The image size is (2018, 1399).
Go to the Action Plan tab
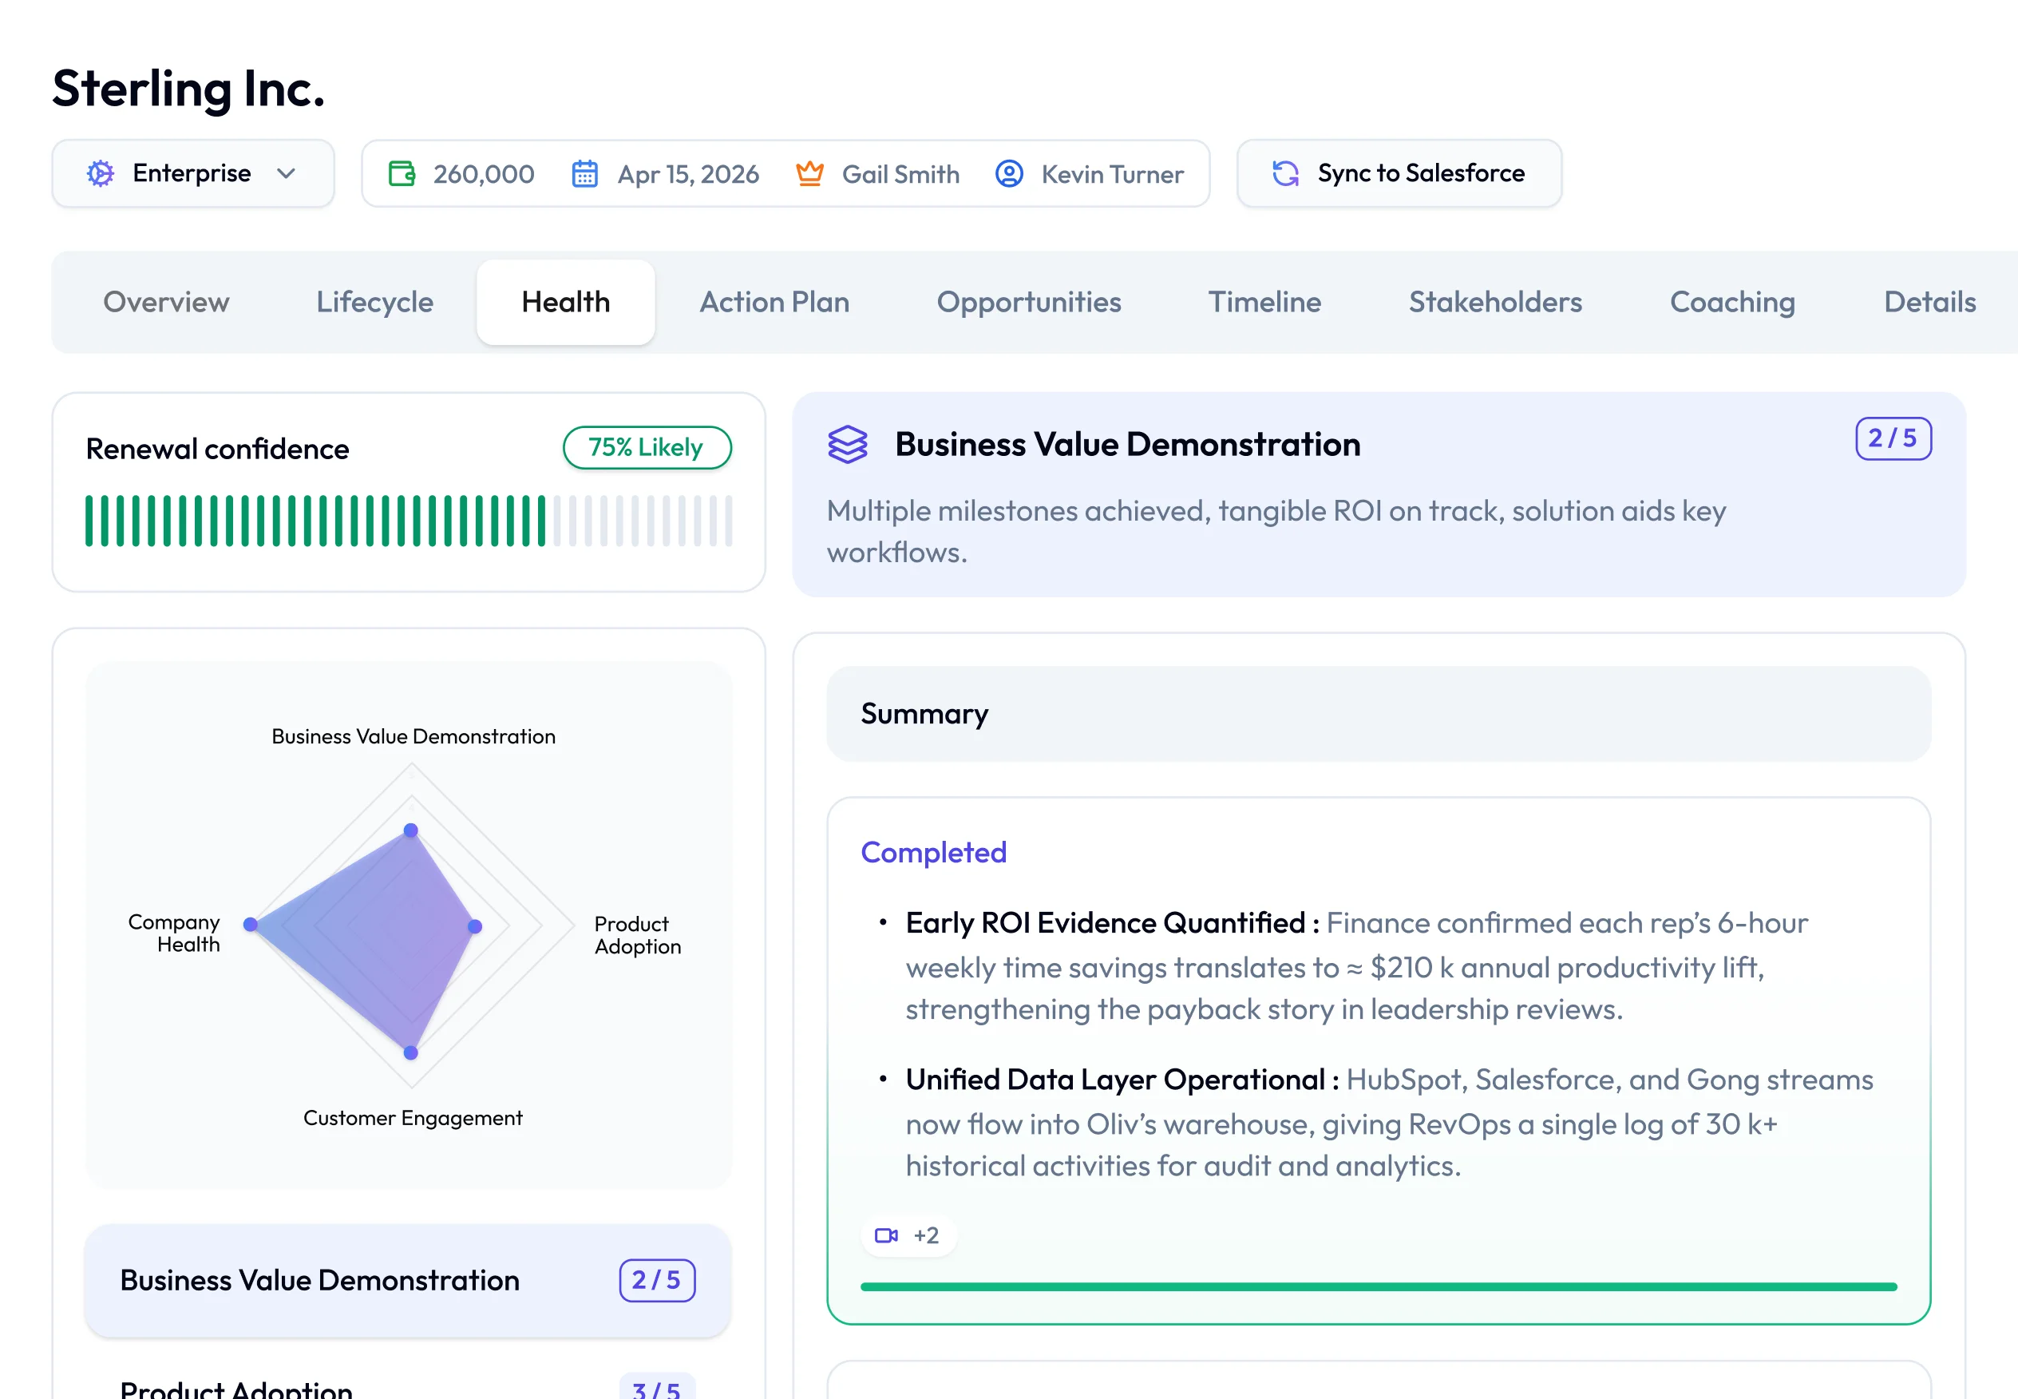tap(774, 303)
